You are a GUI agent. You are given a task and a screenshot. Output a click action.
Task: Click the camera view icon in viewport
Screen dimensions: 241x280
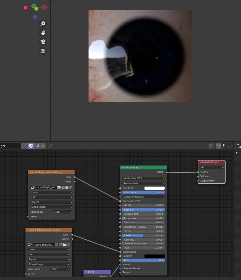43,42
